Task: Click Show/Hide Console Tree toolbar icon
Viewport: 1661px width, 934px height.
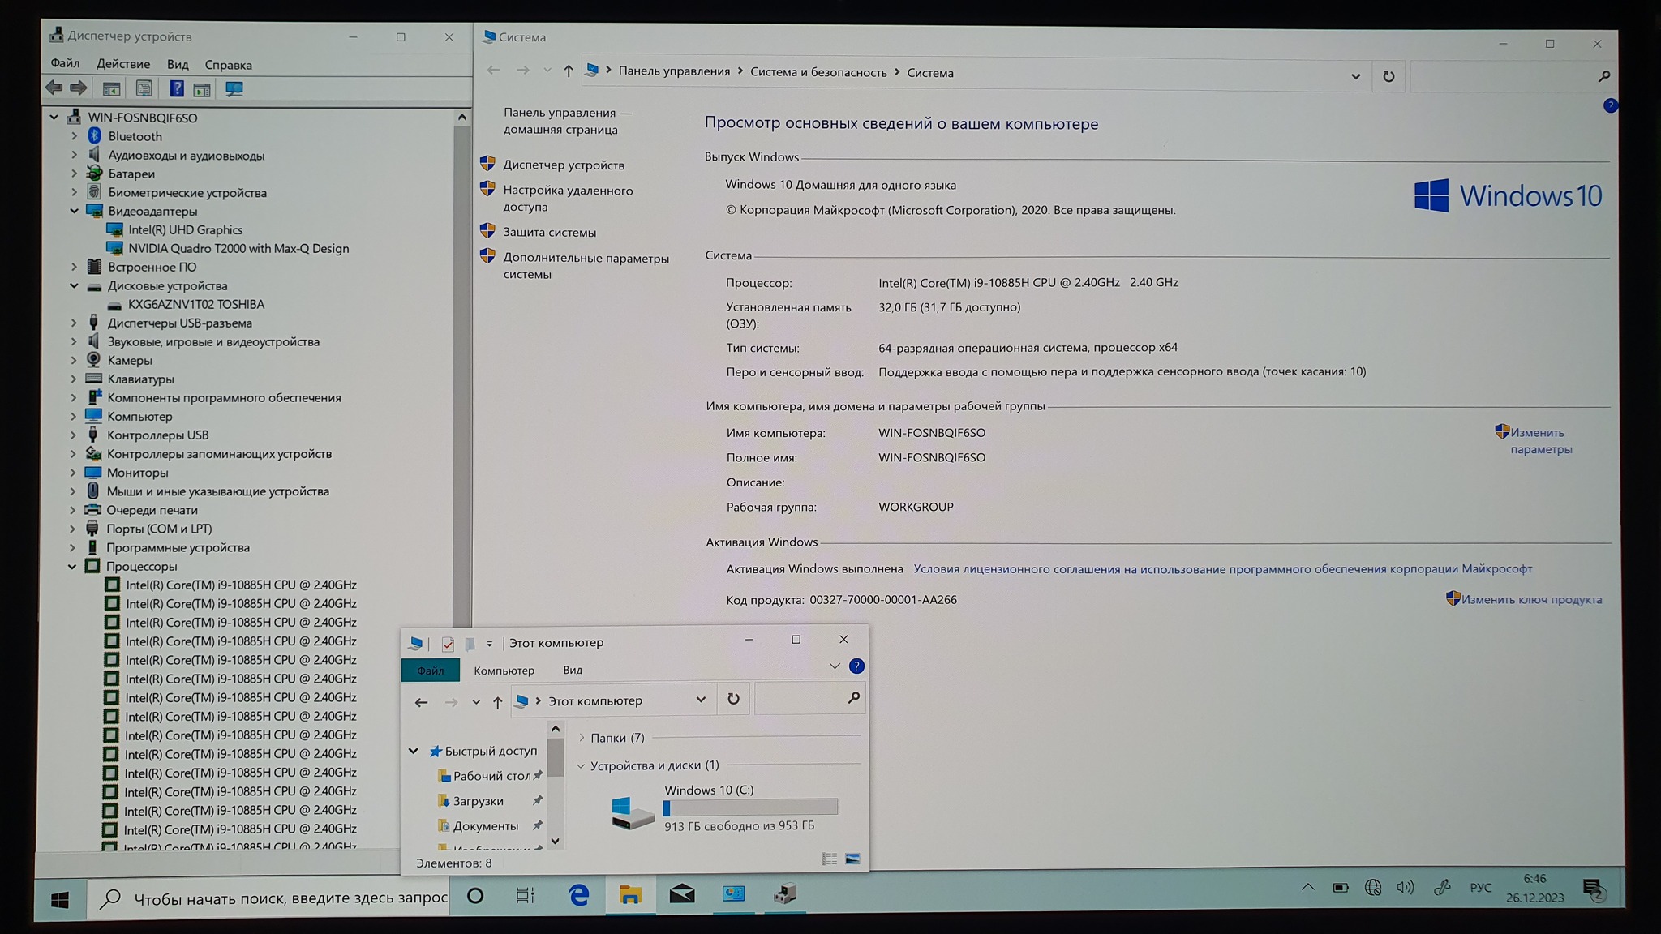Action: pyautogui.click(x=111, y=89)
